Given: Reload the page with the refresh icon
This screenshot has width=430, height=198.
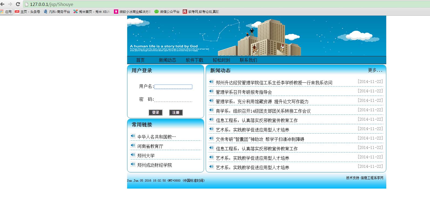Looking at the screenshot, I should click(x=18, y=4).
